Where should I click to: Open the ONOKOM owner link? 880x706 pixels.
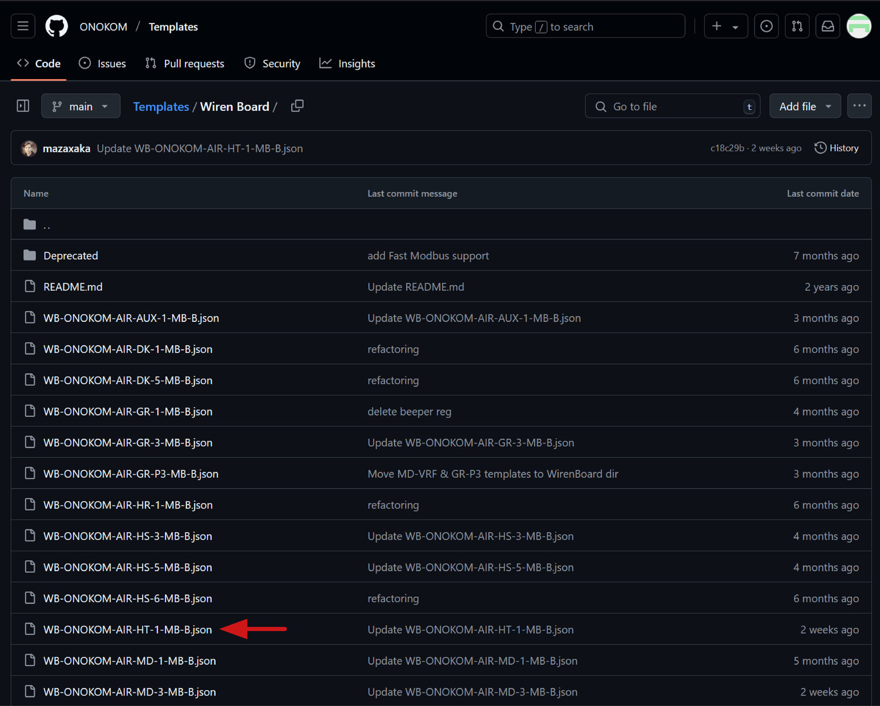click(x=103, y=27)
